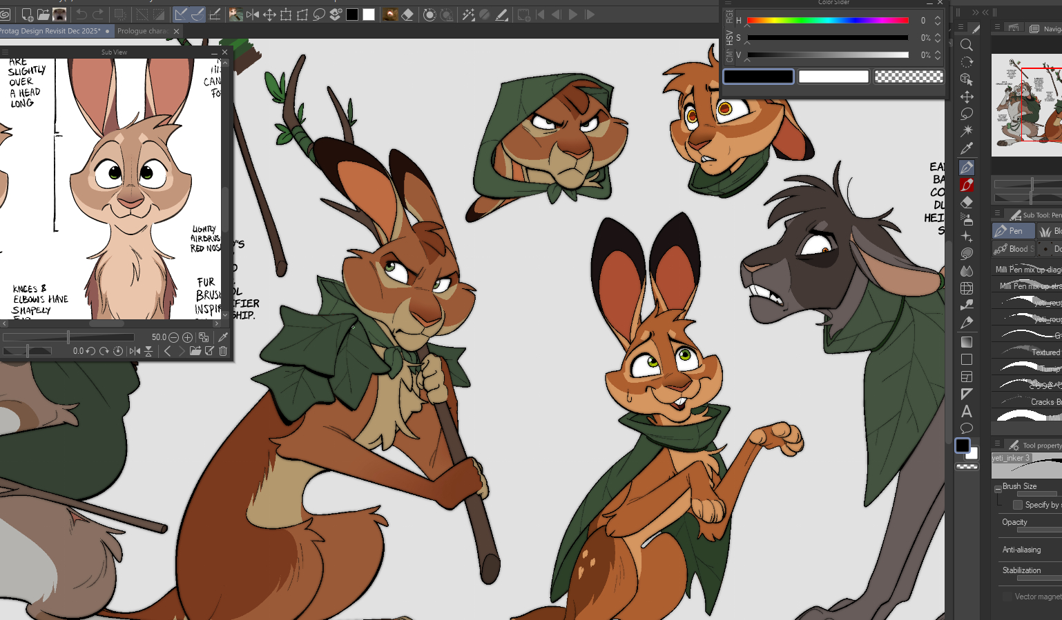Toggle the Specify by checkbox under Brush Size
The image size is (1062, 620).
(x=1017, y=505)
